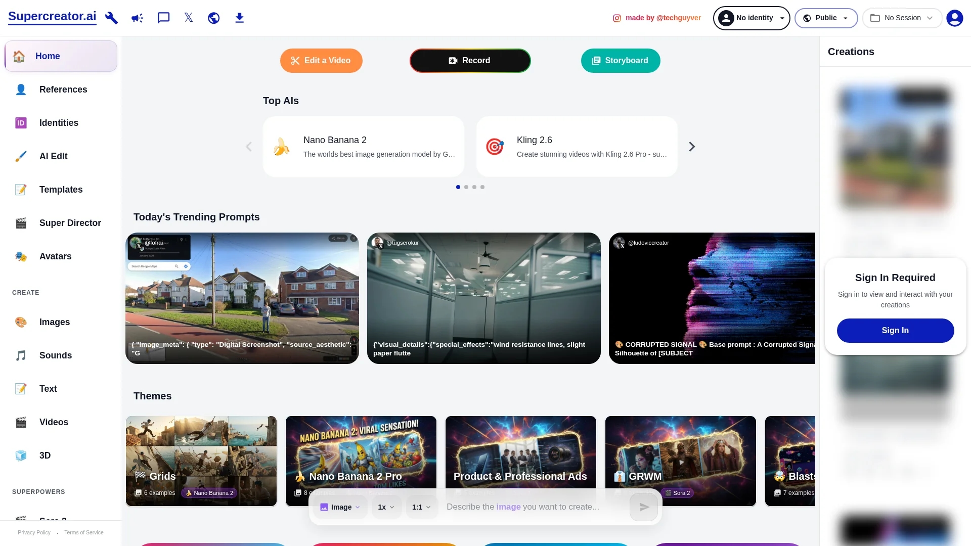The image size is (971, 546).
Task: Click the next arrow in Top AIs carousel
Action: [692, 147]
